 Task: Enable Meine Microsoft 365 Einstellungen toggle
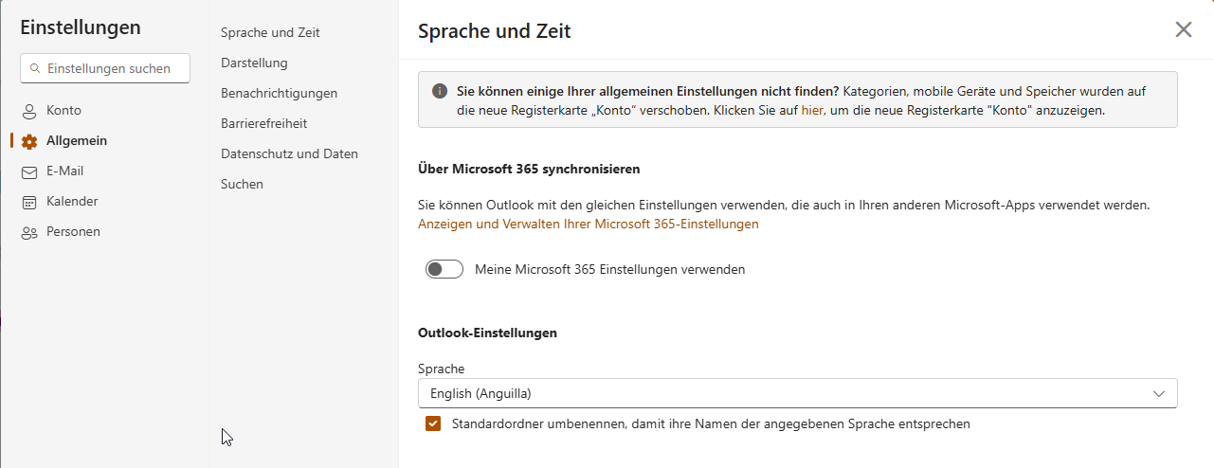click(444, 269)
